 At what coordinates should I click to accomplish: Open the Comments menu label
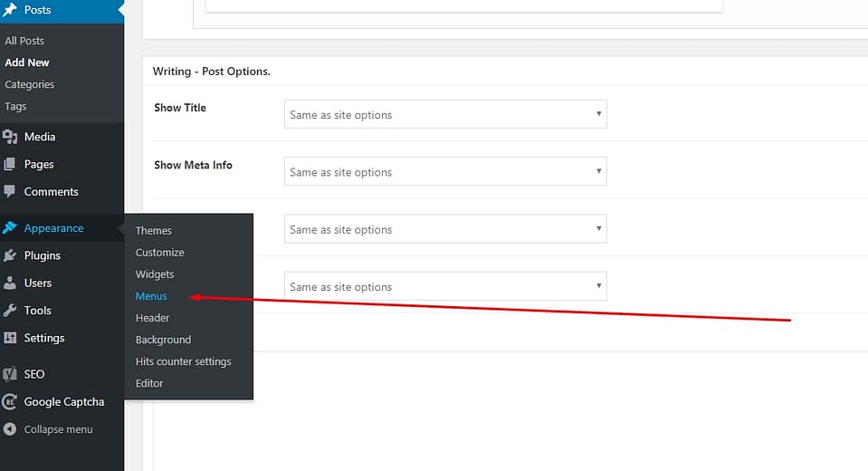pos(51,192)
